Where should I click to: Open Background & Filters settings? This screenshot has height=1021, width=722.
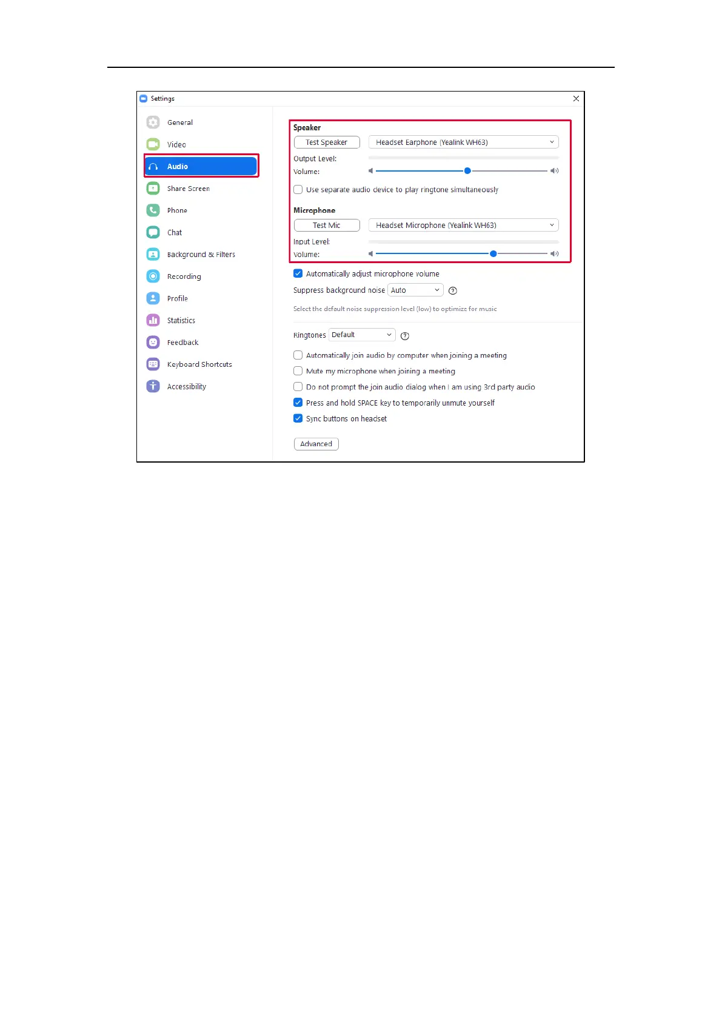click(201, 255)
